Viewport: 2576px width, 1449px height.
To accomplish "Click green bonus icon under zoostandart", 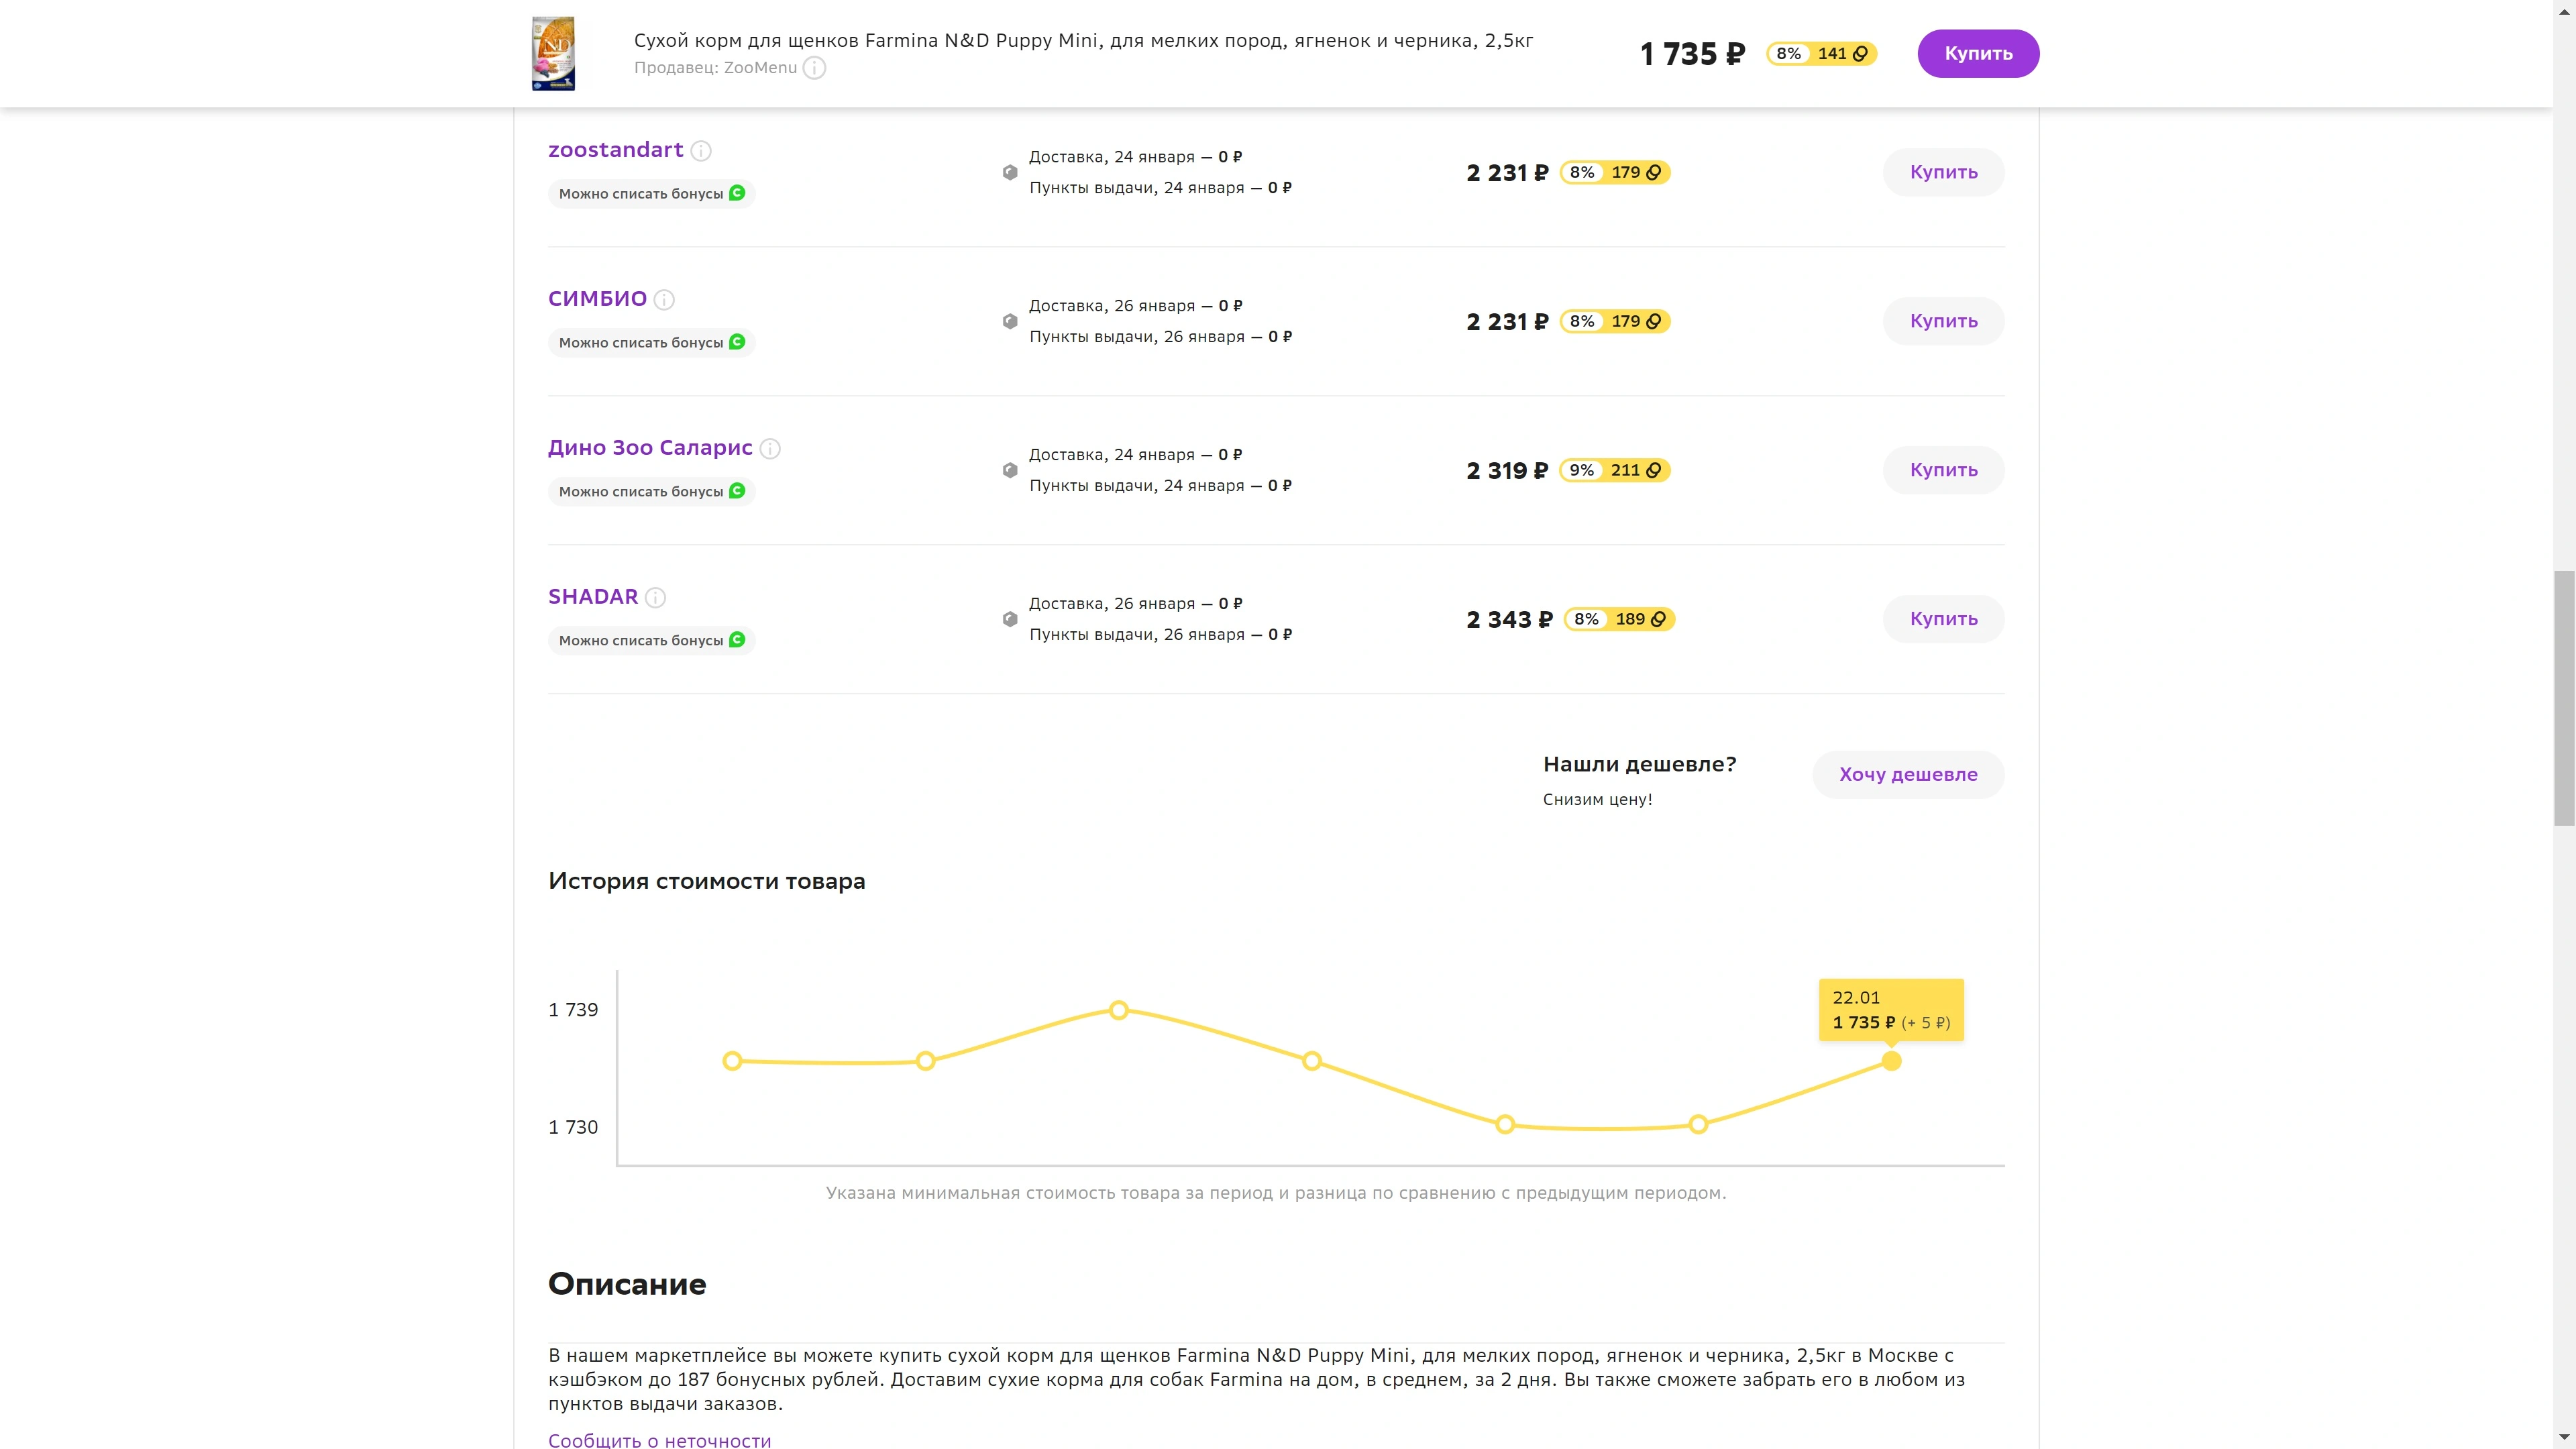I will click(x=737, y=193).
